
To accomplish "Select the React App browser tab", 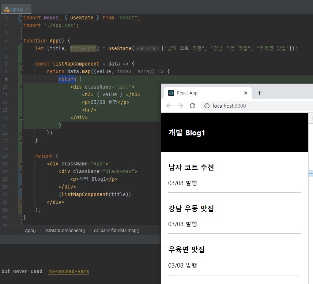I will coord(208,93).
